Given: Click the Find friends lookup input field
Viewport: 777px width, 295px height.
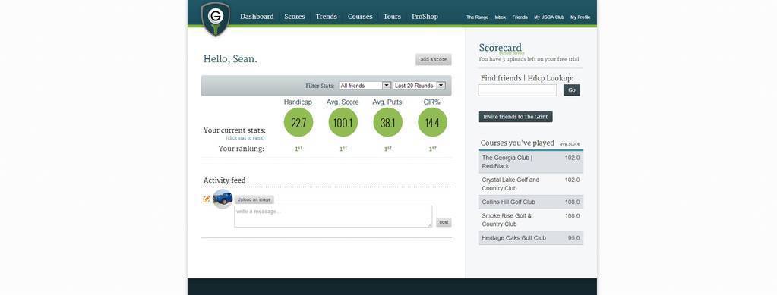Looking at the screenshot, I should (517, 90).
